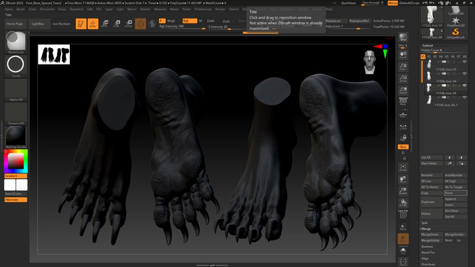Click the Duplicate subtool button
Viewport: 475px width, 267px height.
click(x=432, y=202)
